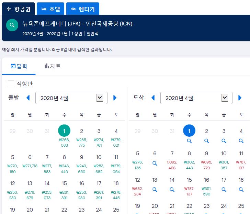250x214 pixels.
Task: Click arrival price ₩276,135 on the 5th
Action: [137, 165]
